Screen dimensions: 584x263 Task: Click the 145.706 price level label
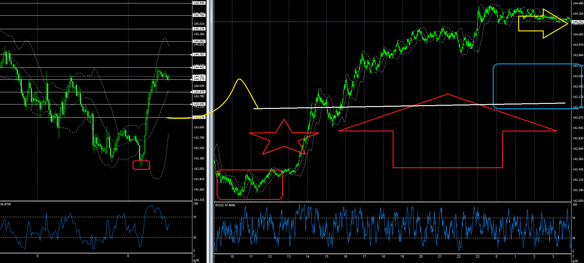(199, 15)
